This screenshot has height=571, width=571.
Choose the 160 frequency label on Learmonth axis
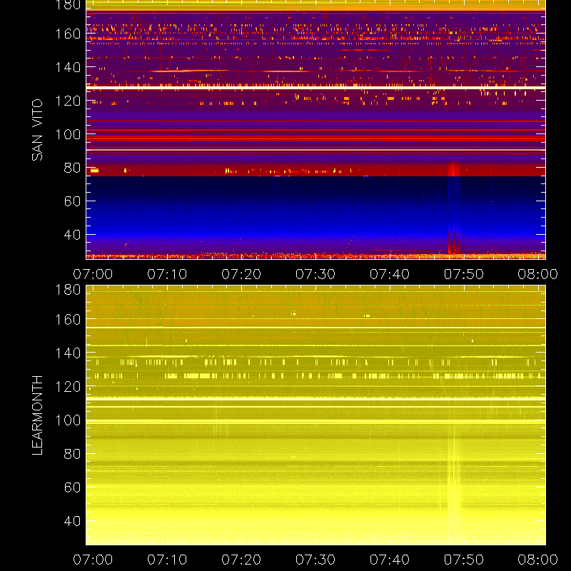68,320
